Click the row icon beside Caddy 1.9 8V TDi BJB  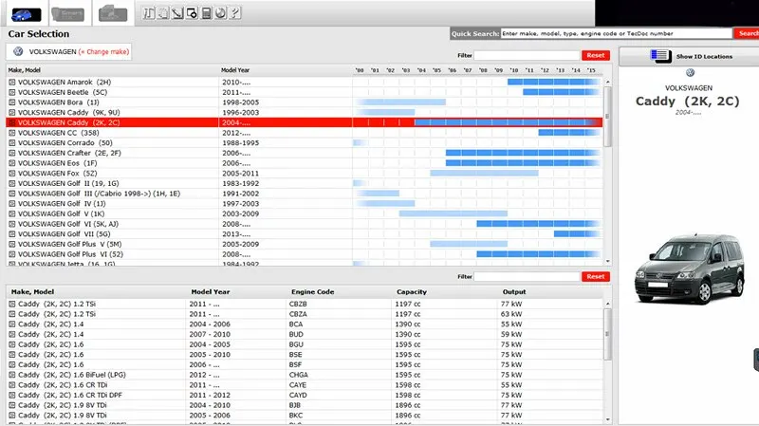12,406
